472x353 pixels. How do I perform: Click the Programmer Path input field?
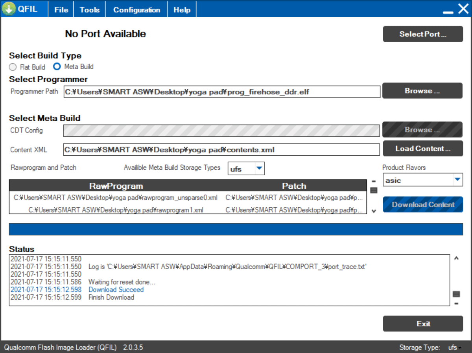pyautogui.click(x=222, y=92)
